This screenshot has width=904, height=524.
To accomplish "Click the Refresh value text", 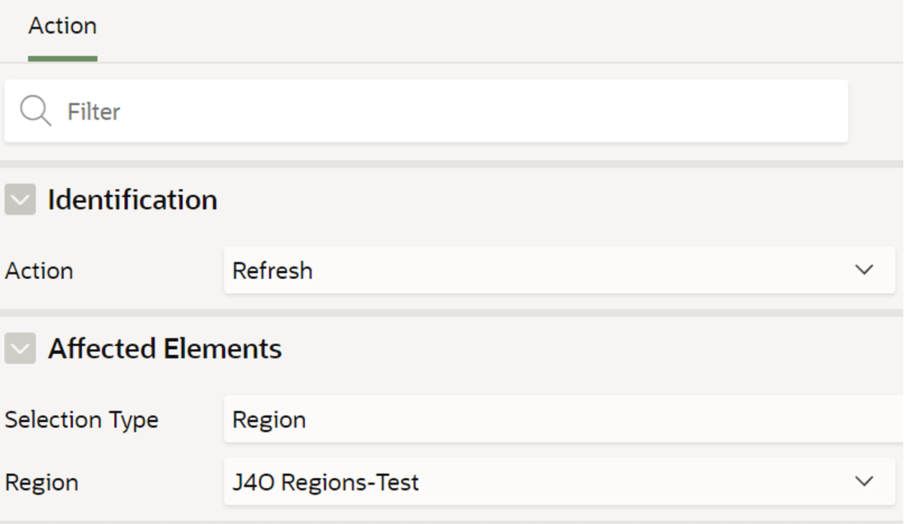I will (x=273, y=271).
